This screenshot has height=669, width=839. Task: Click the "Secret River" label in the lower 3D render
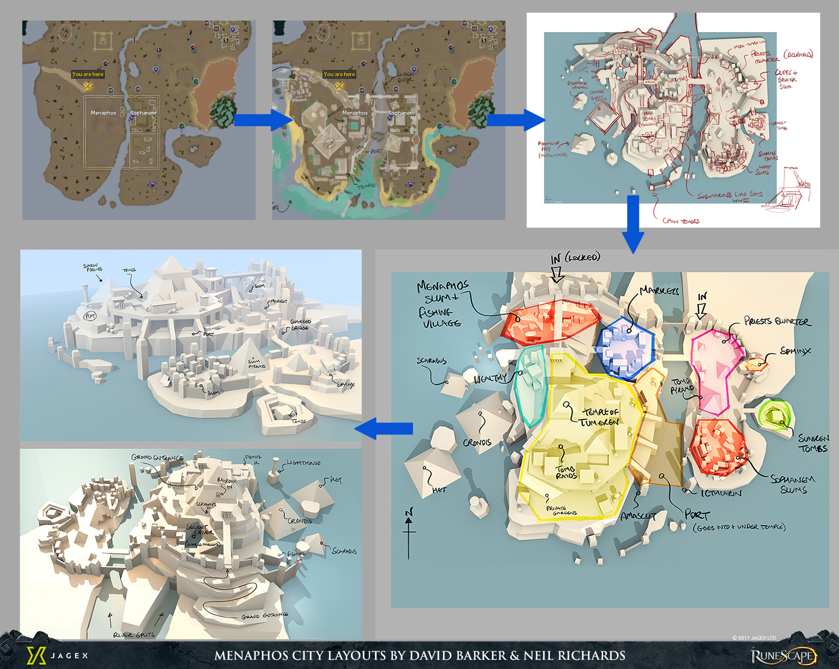pos(200,530)
